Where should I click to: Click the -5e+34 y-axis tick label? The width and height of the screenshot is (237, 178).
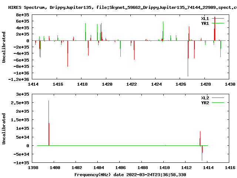[x=21, y=154]
